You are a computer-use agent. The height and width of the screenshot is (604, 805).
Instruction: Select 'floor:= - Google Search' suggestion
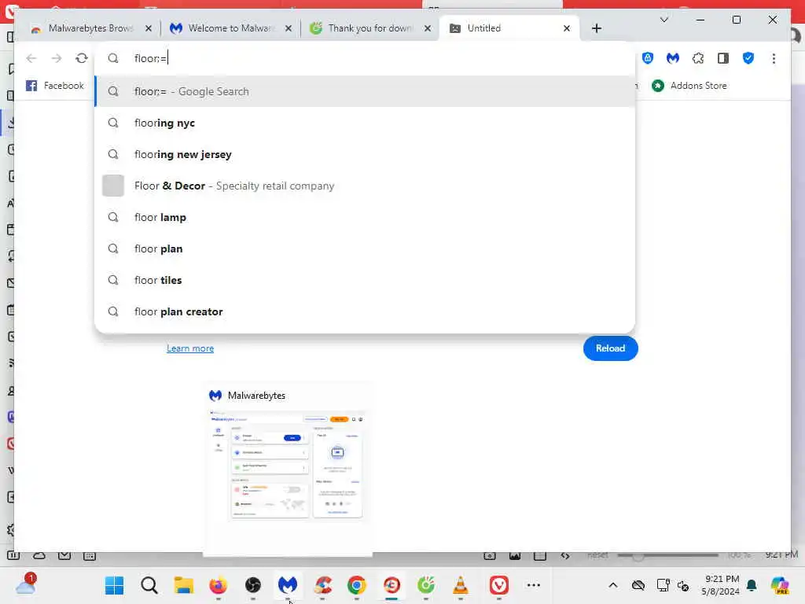coord(365,91)
